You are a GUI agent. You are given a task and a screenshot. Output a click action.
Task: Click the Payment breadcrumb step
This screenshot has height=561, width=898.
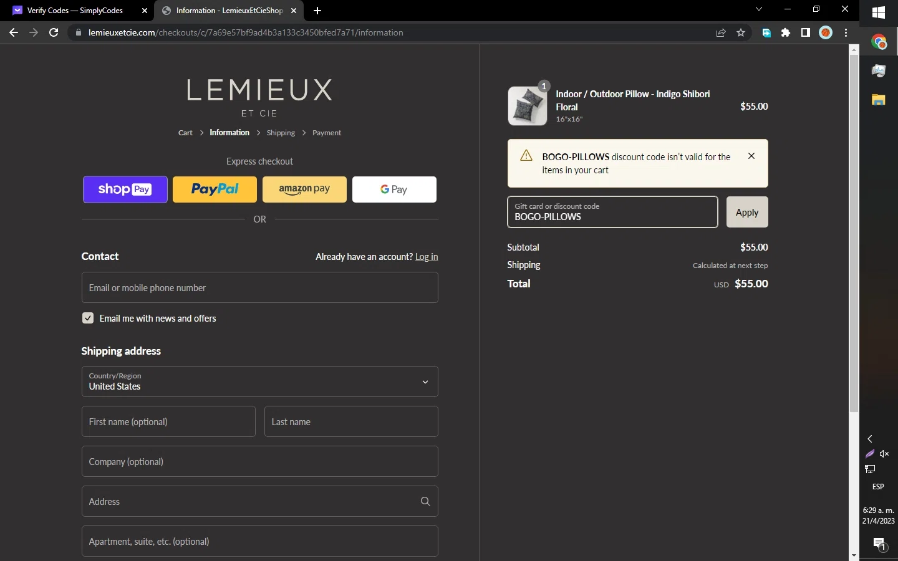click(x=327, y=133)
